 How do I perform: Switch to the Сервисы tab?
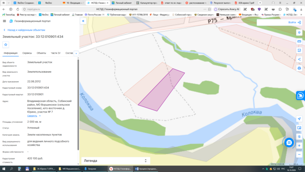click(27, 53)
